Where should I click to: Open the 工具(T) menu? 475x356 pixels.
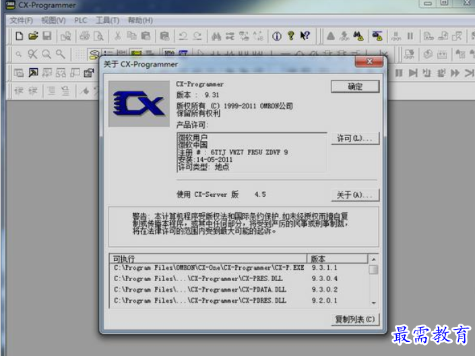coord(107,20)
